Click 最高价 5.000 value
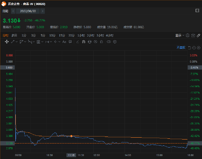The image size is (202, 159). pyautogui.click(x=12, y=27)
